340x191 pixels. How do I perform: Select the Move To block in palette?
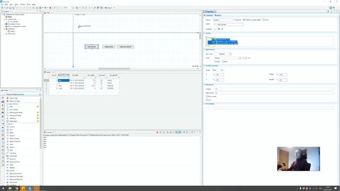pos(13,159)
